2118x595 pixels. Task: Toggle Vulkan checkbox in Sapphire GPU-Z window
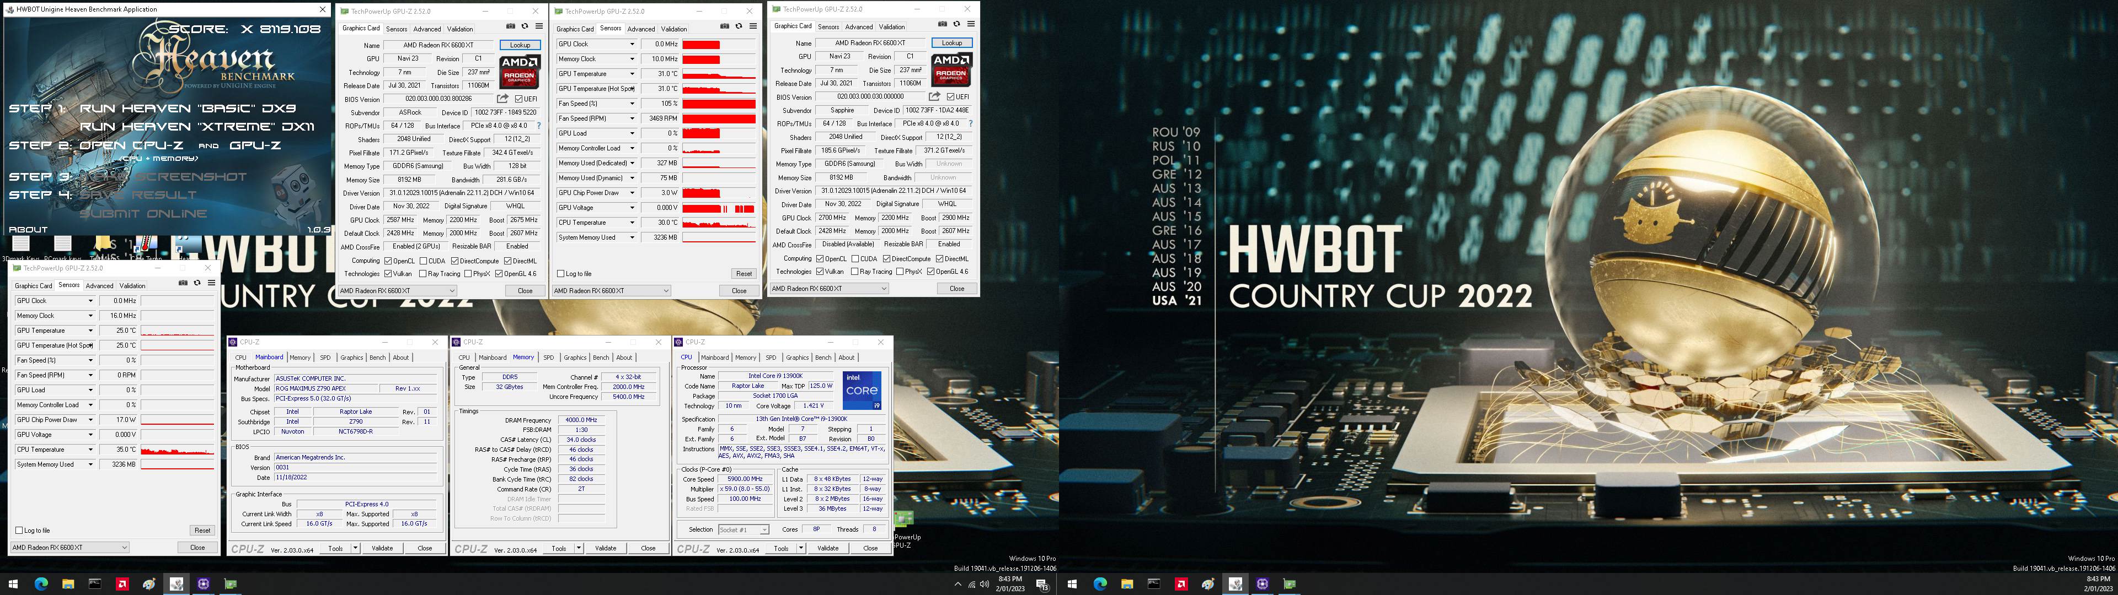(x=820, y=271)
